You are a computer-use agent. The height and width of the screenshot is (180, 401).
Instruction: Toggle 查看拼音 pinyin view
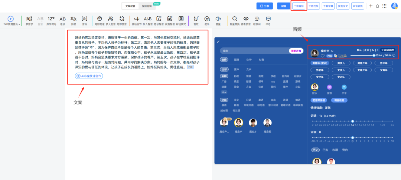tap(246, 21)
